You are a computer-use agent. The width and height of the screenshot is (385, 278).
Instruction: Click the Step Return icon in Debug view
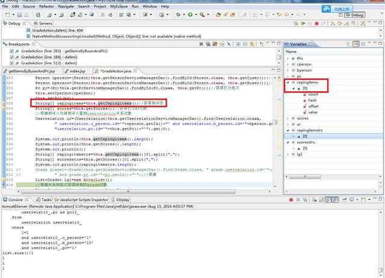346,23
